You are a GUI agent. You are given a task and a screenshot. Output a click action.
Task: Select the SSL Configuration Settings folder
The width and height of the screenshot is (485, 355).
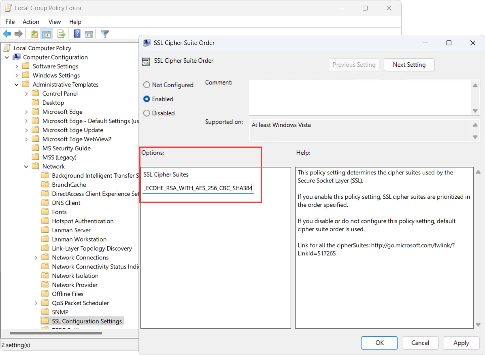(x=87, y=321)
